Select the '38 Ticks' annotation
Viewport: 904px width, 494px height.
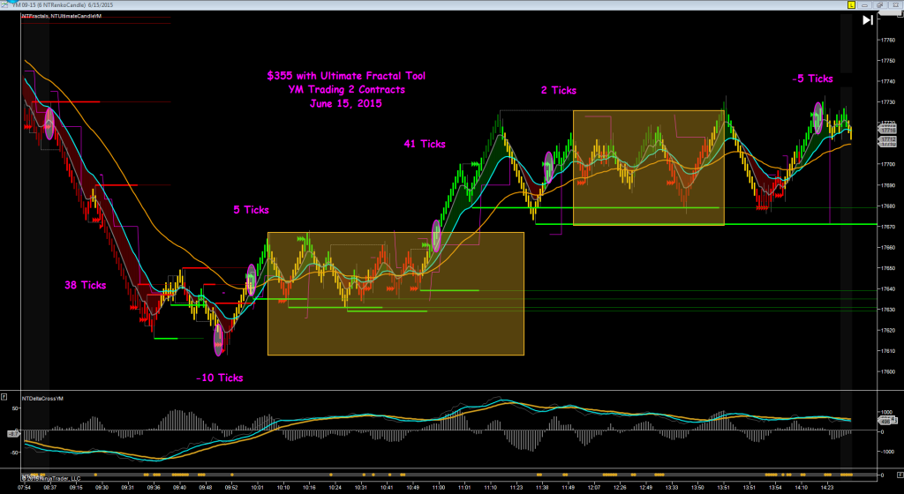(86, 285)
